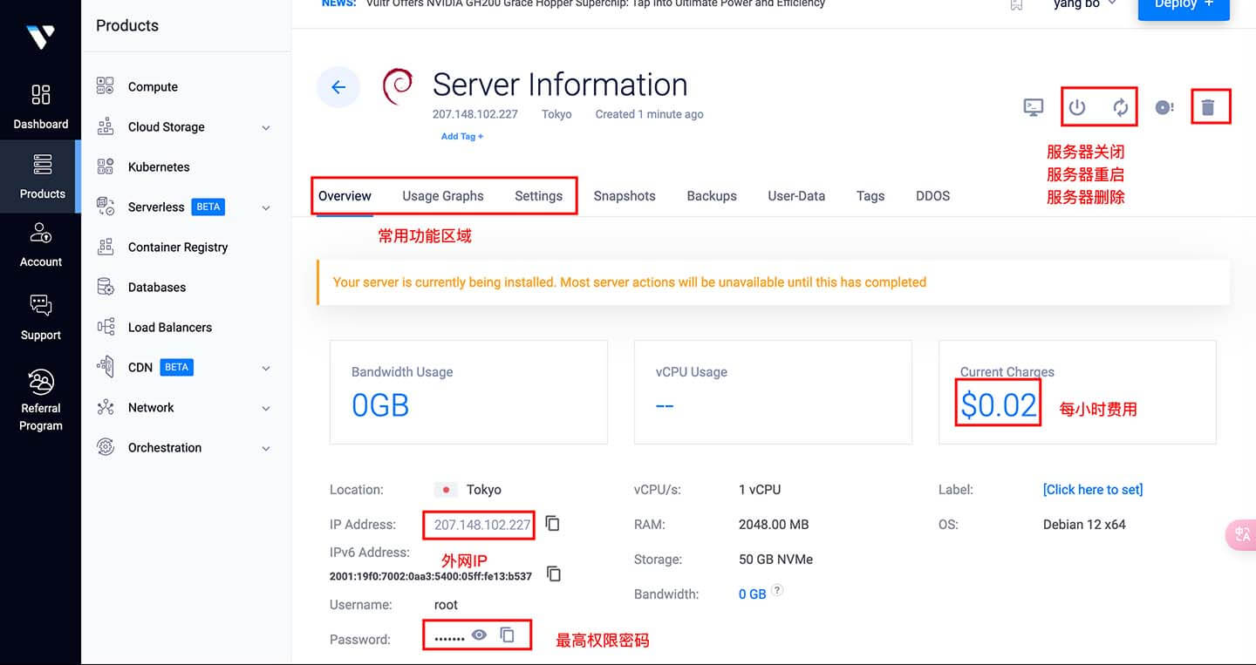Viewport: 1256px width, 665px height.
Task: Delete the server with the trash icon
Action: [x=1208, y=107]
